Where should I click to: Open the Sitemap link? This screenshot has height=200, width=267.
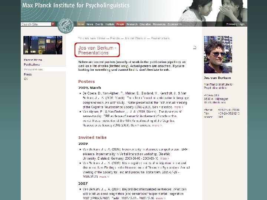[x=231, y=24]
